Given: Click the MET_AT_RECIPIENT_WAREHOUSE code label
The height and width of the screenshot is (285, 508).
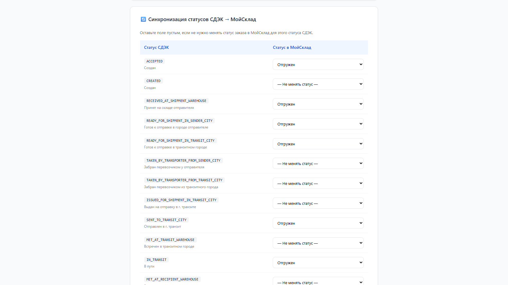Looking at the screenshot, I should [x=172, y=279].
